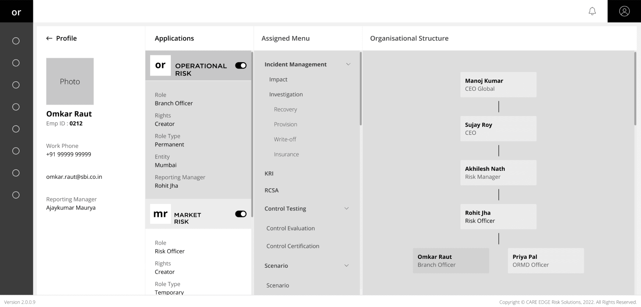
Task: Click the profile Photo placeholder
Action: [x=70, y=81]
